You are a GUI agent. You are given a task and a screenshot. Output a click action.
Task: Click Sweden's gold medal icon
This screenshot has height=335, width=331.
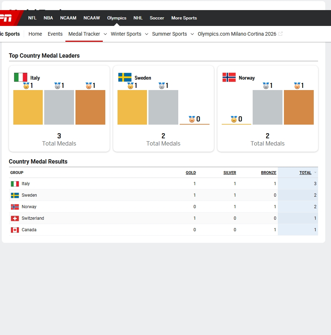[130, 86]
